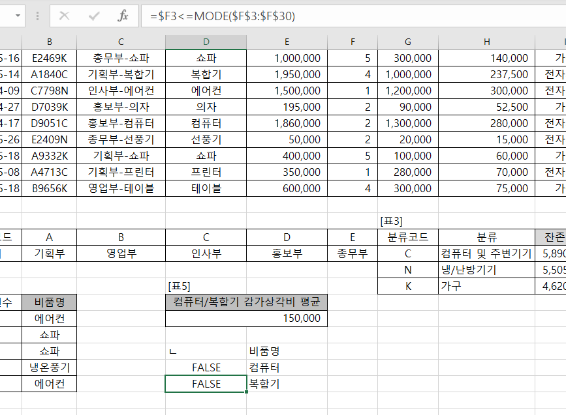Click the 인사부 department cell

[x=206, y=253]
